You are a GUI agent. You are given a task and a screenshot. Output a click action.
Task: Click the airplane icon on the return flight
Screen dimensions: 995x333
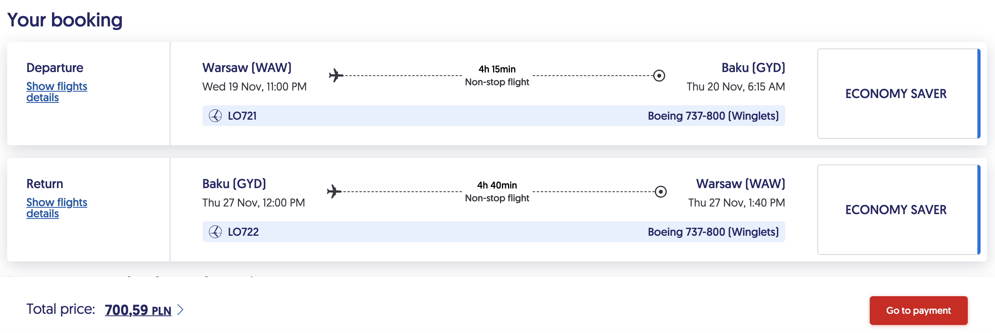[x=334, y=191]
